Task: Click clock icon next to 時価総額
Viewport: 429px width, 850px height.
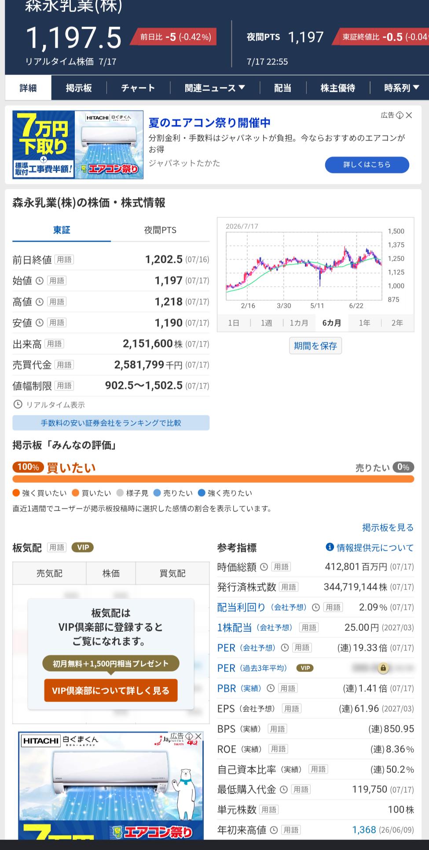Action: pos(264,567)
